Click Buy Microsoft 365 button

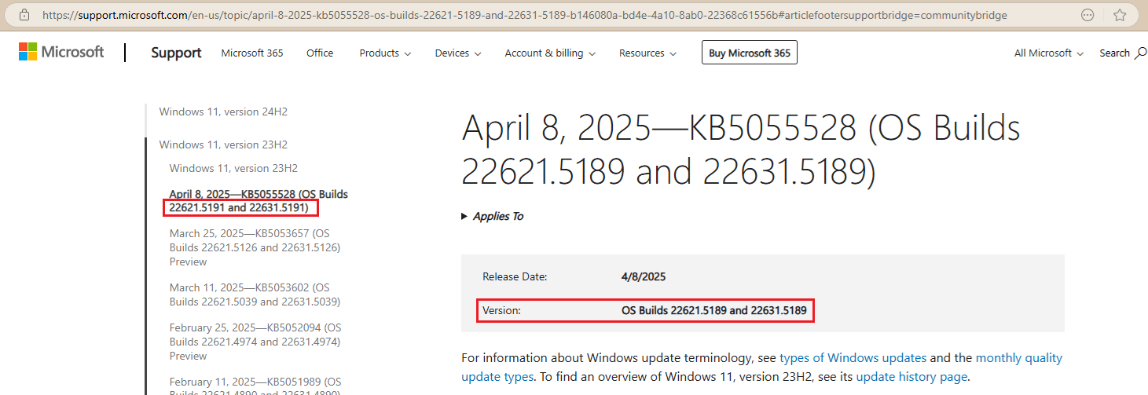click(750, 53)
